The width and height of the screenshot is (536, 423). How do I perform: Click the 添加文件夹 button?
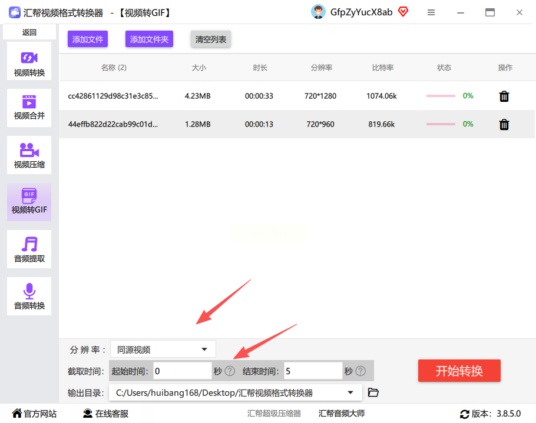[x=149, y=39]
